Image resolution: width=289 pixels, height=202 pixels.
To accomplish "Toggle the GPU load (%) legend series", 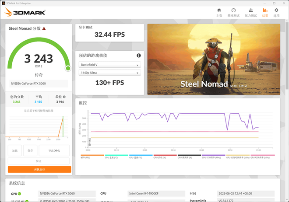I will coord(165,157).
